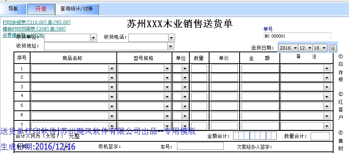Click the 单价 field in row 1
The height and width of the screenshot is (153, 349).
point(224,69)
